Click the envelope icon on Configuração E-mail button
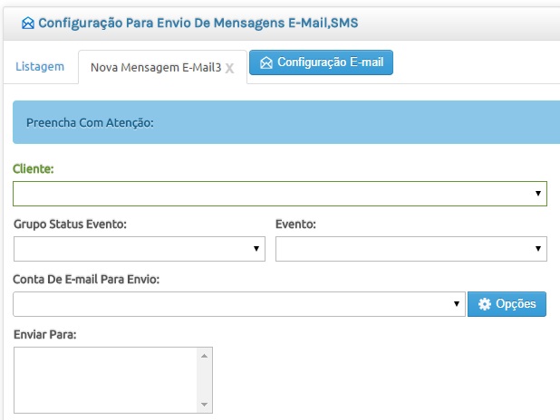 pyautogui.click(x=266, y=62)
